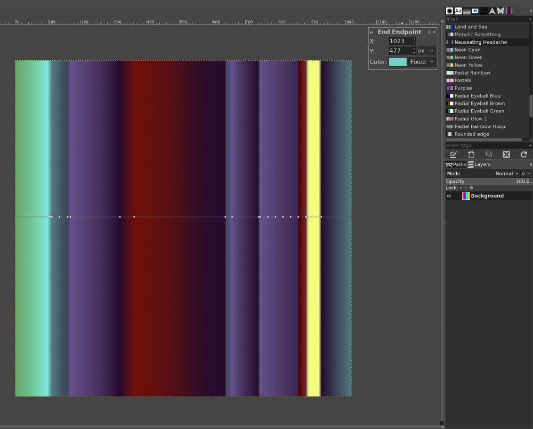
Task: Open the layers panel configure menu
Action: point(530,164)
